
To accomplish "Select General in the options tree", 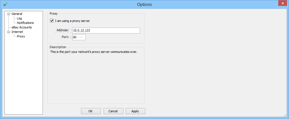I will [17, 14].
